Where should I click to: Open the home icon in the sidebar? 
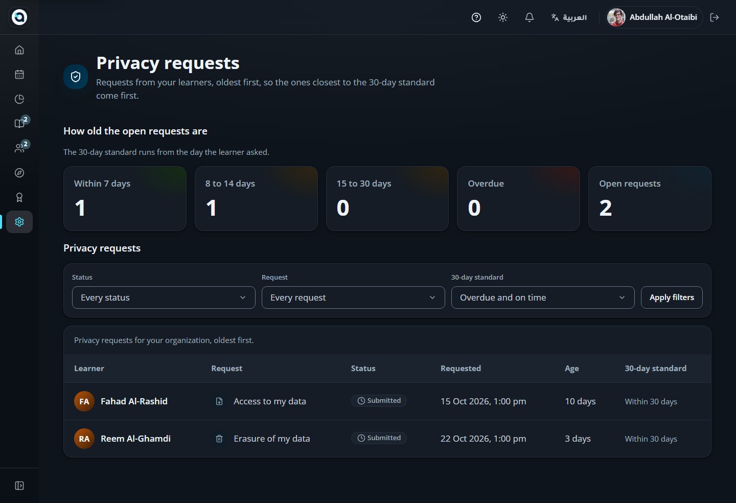click(x=19, y=50)
